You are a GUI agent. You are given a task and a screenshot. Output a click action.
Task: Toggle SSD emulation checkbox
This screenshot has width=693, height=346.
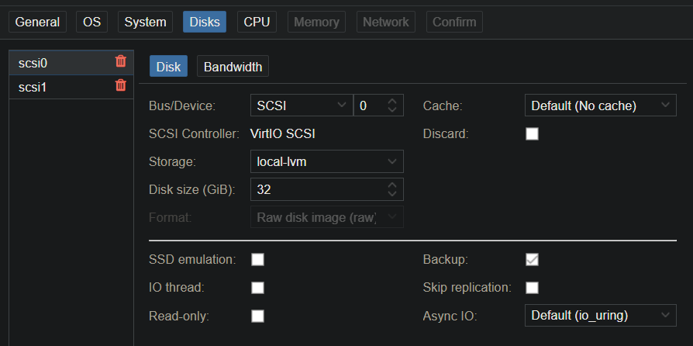click(x=257, y=259)
